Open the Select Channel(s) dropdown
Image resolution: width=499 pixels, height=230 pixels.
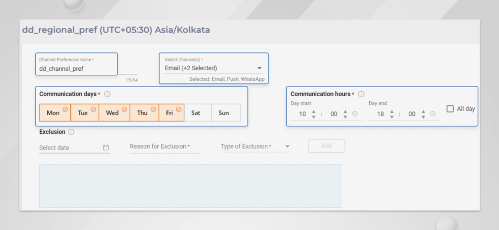[x=213, y=68]
